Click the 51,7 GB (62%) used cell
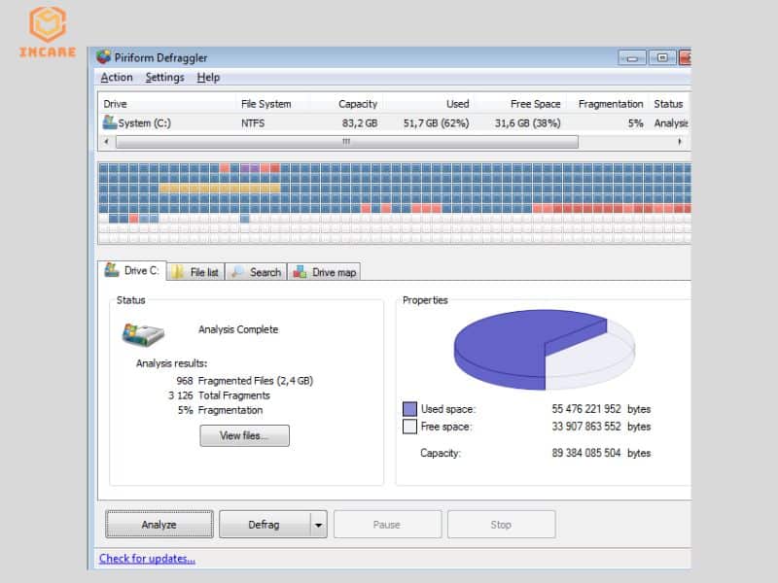The image size is (778, 583). 436,123
